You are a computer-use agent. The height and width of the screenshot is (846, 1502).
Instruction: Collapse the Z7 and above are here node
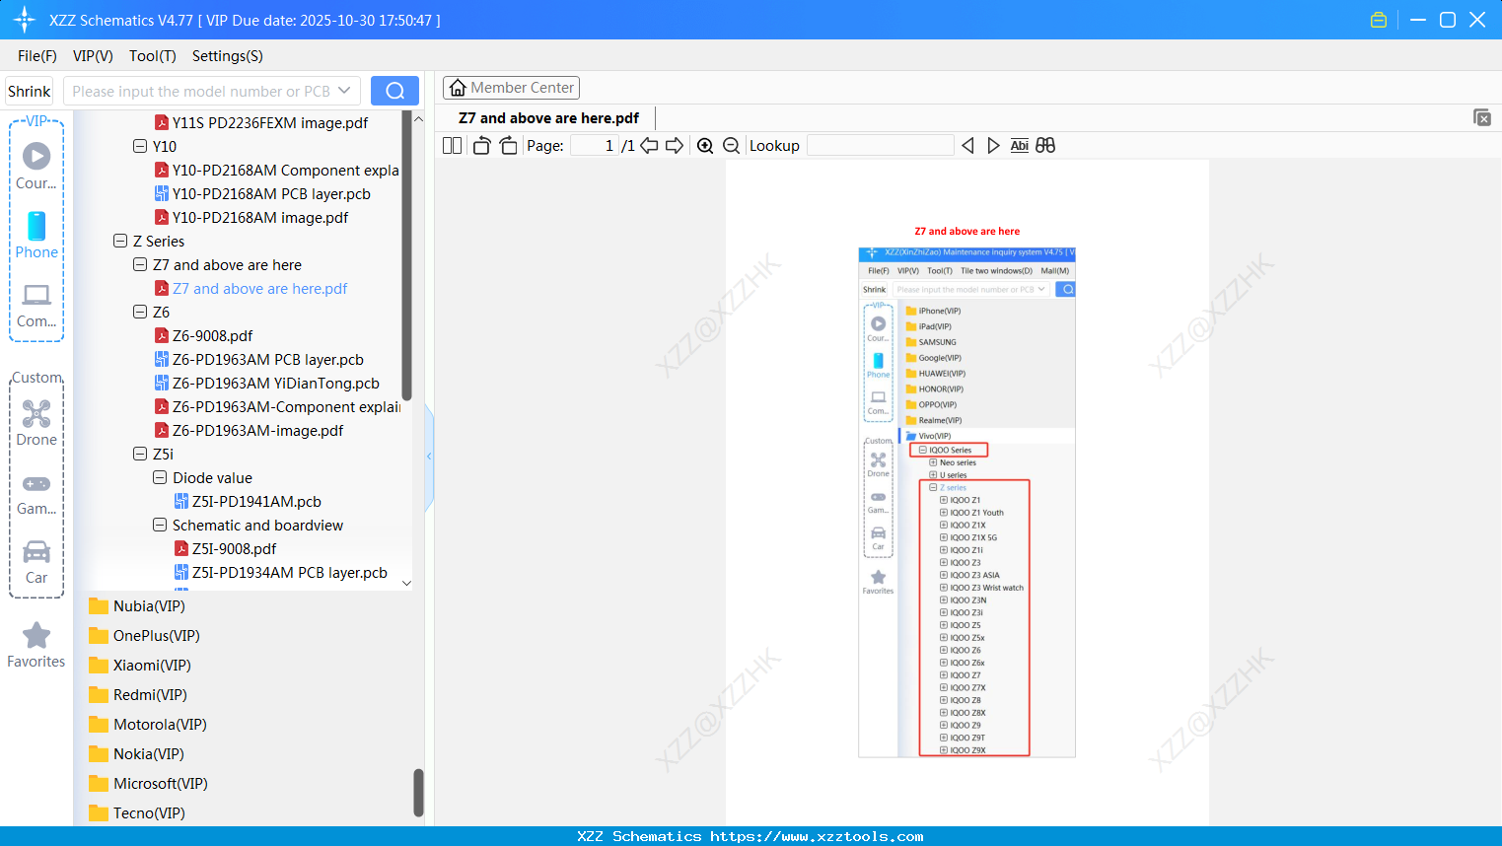tap(140, 264)
